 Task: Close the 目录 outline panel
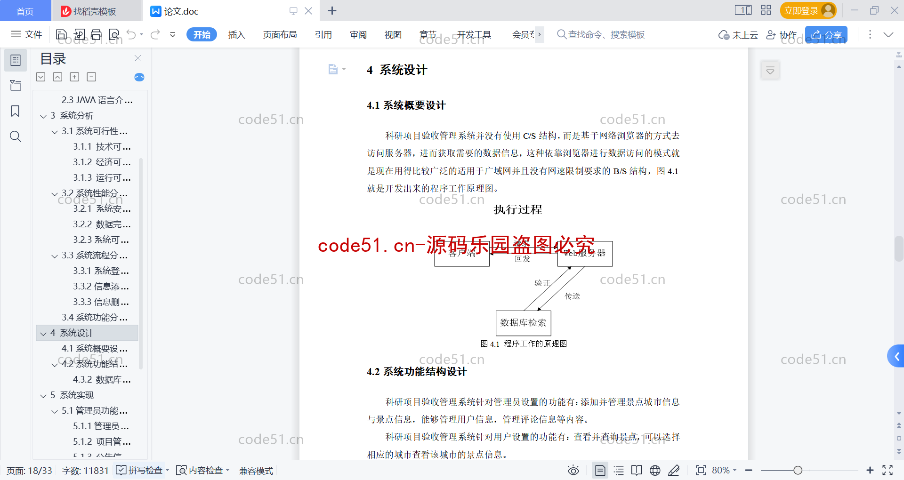(137, 58)
